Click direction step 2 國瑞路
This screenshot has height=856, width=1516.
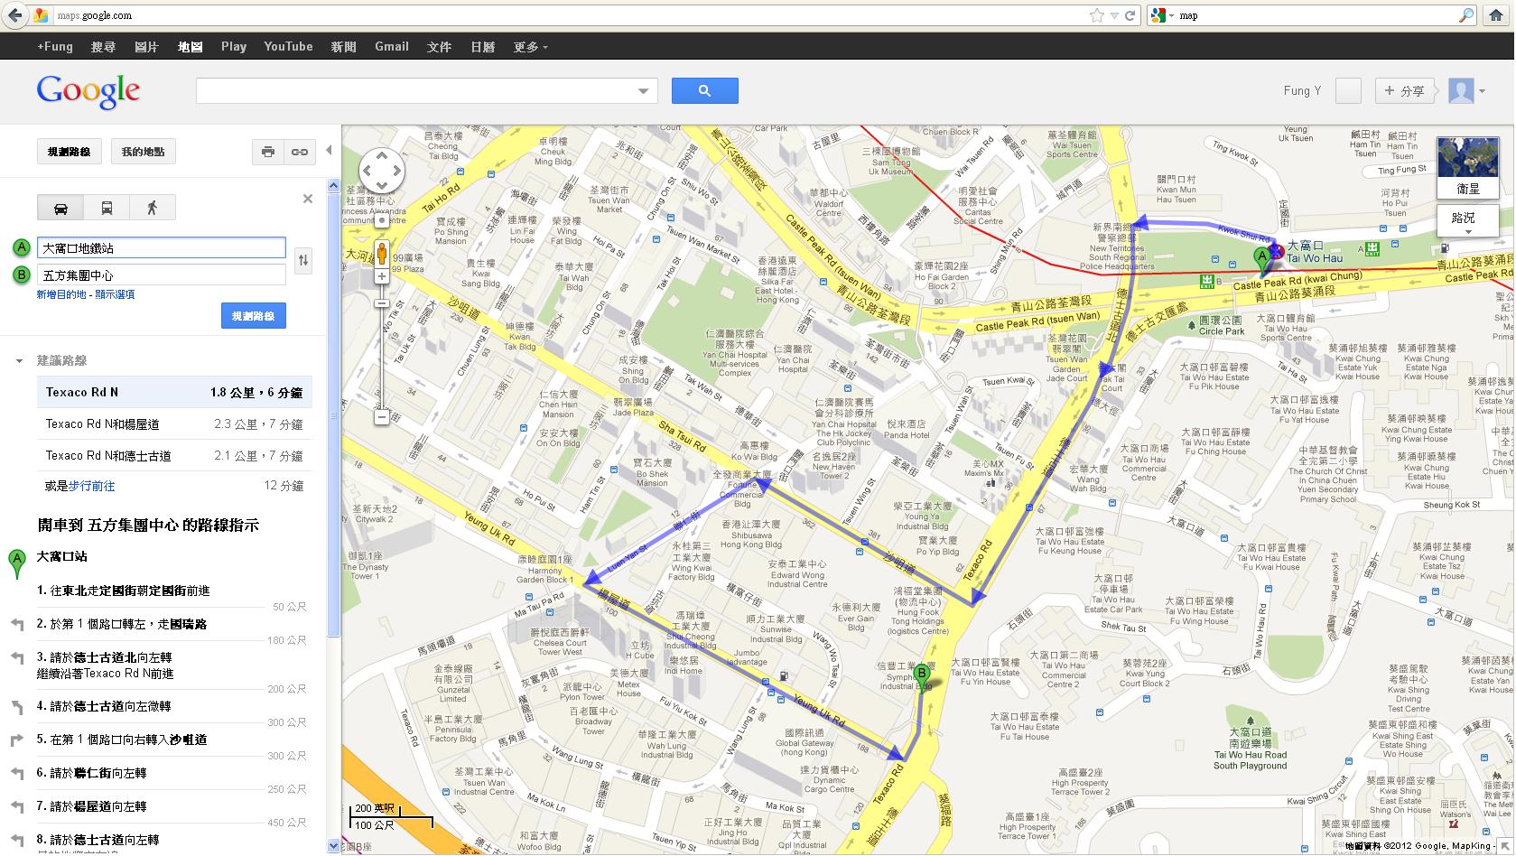[122, 624]
